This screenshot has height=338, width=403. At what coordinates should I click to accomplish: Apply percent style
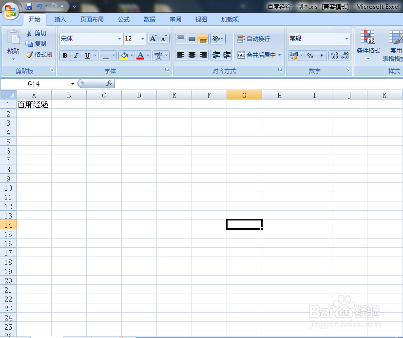click(310, 55)
